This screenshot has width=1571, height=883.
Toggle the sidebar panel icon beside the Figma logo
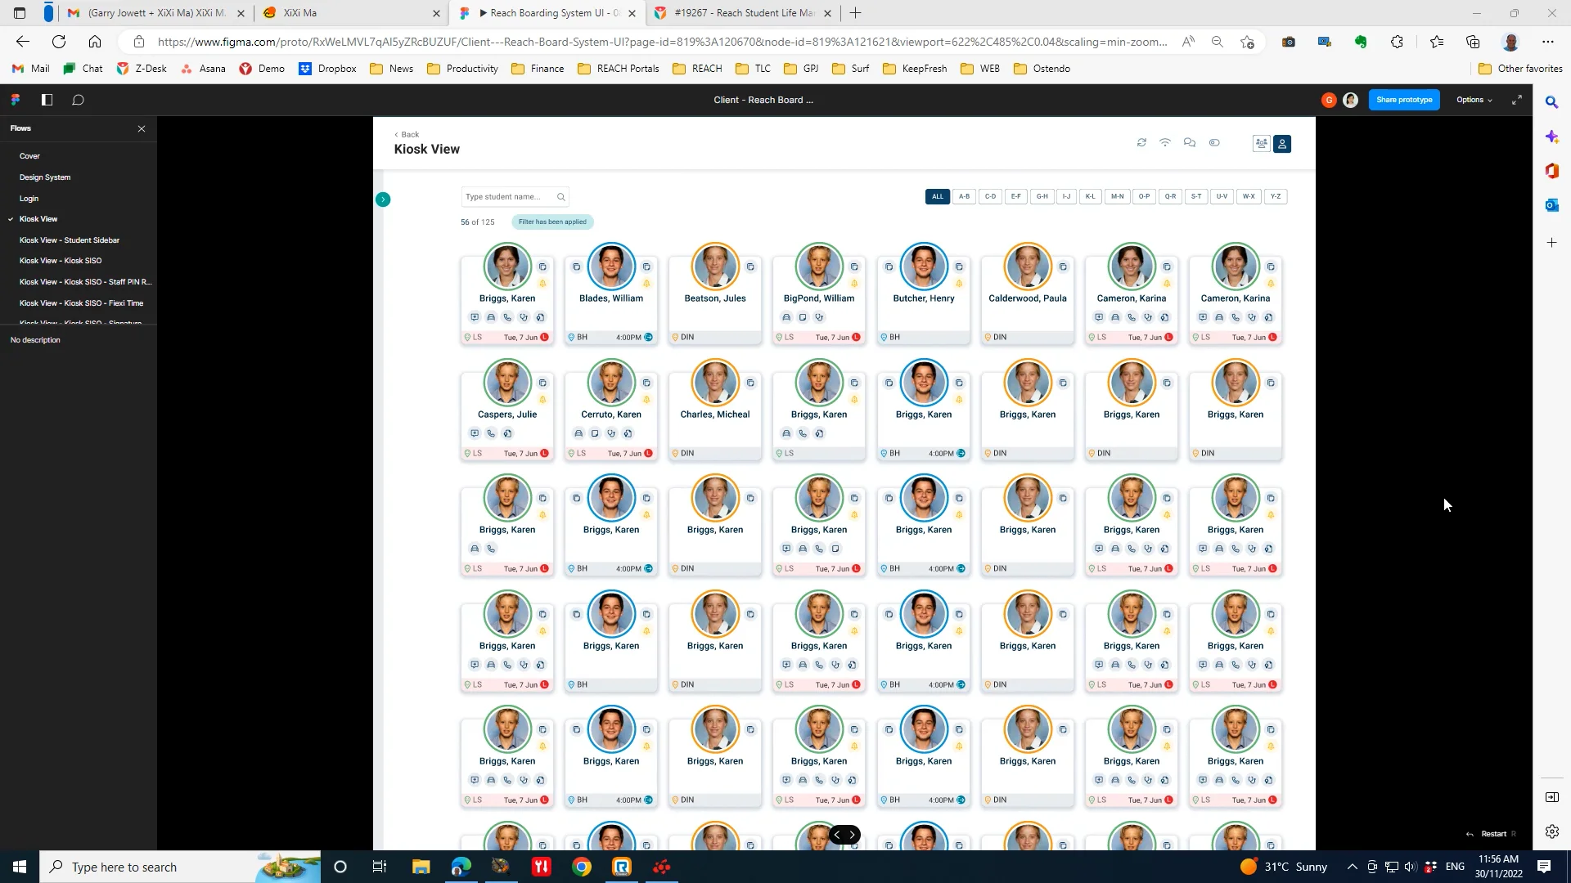pos(47,99)
